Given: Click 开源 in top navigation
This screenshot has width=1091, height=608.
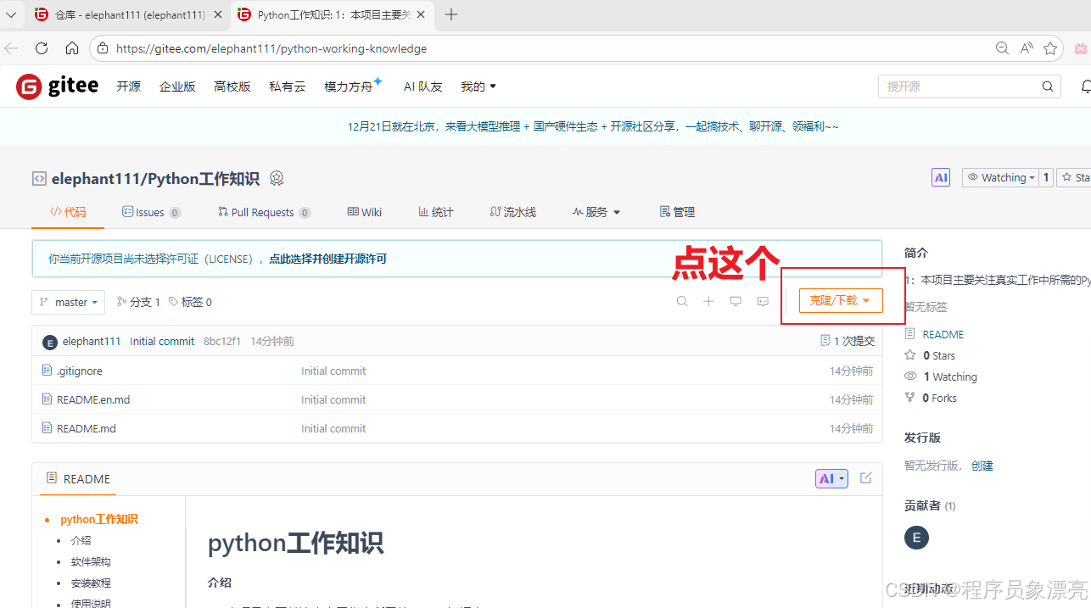Looking at the screenshot, I should coord(129,86).
